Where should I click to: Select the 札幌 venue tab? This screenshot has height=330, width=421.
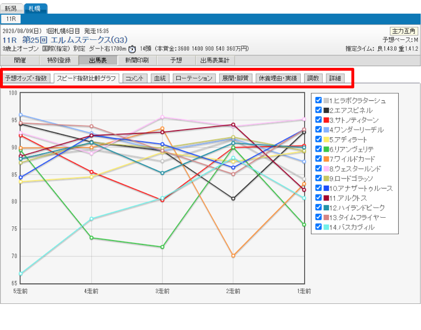pyautogui.click(x=35, y=9)
